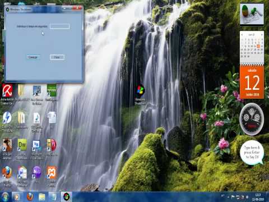Launch Firefox from the taskbar
The image size is (269, 202).
(30, 197)
